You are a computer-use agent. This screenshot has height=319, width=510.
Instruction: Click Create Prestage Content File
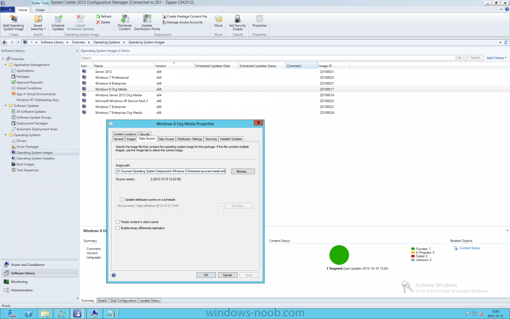pos(184,17)
